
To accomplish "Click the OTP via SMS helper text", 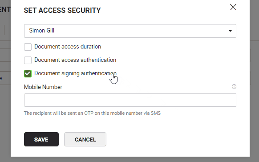I will tap(92, 113).
